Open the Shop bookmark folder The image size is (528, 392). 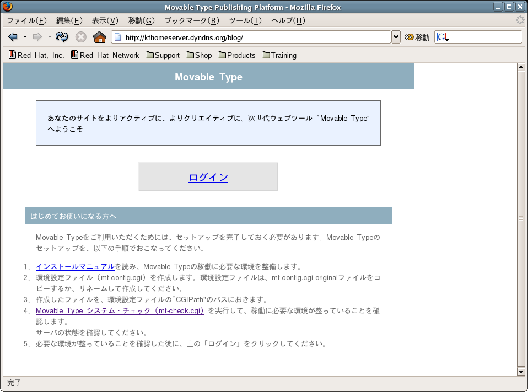point(198,55)
